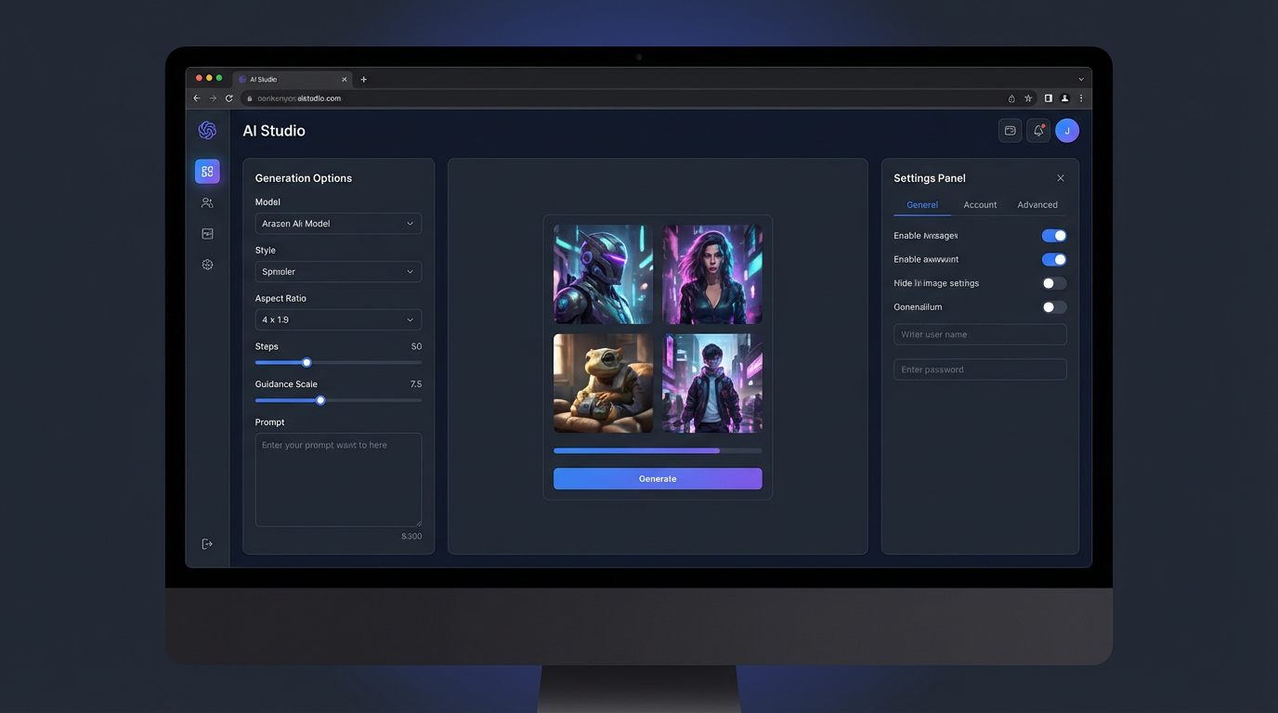Open the image gallery sidebar icon
This screenshot has height=713, width=1278.
[x=206, y=233]
